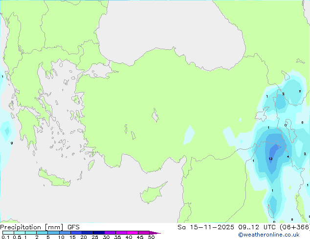
Task: Click the 'GFS' model label
Action: (73, 227)
